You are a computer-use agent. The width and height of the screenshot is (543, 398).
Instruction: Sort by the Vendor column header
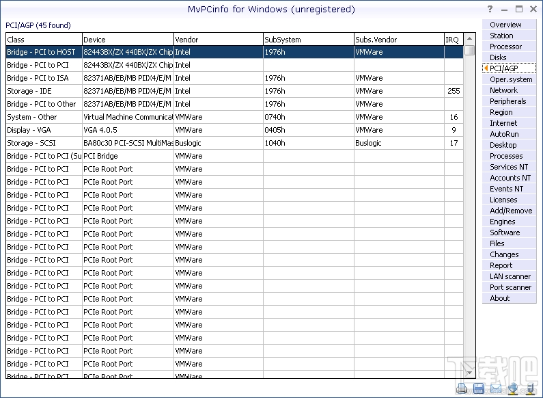pyautogui.click(x=219, y=39)
